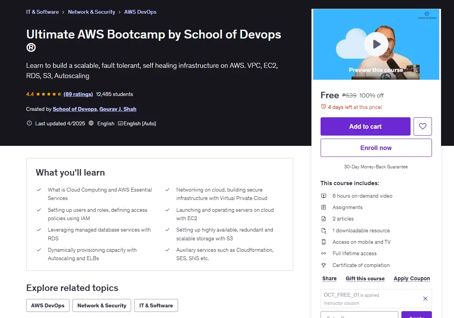This screenshot has height=318, width=454.
Task: View the 89 ratings link
Action: 78,94
